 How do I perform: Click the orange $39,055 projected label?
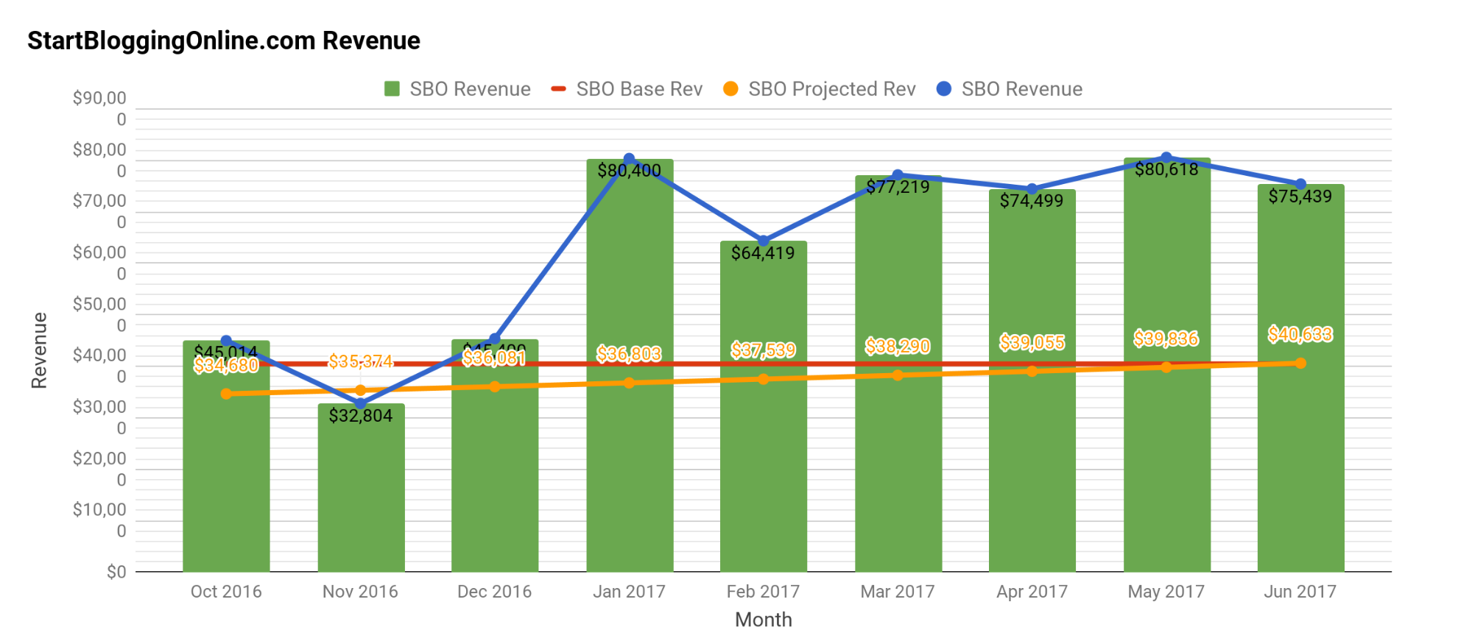point(1032,342)
